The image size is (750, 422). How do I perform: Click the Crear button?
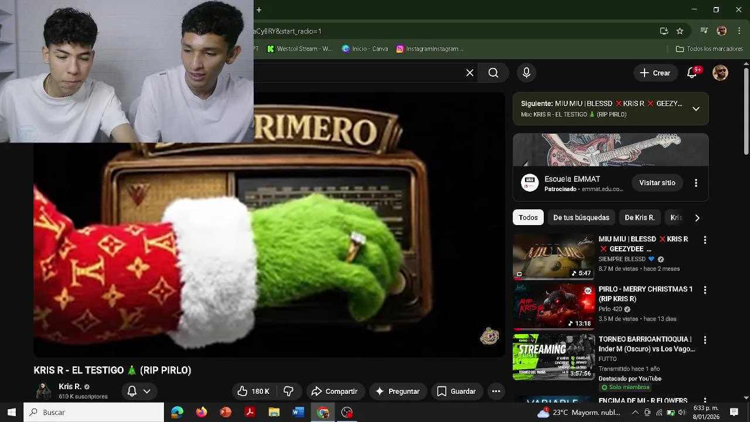(x=655, y=73)
